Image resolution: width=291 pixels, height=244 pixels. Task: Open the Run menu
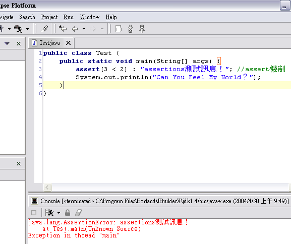coord(69,17)
